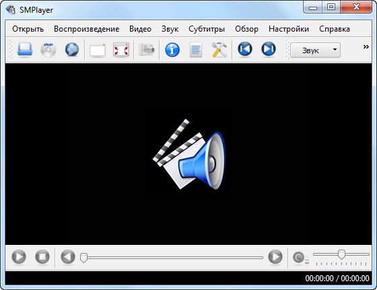Go to next track in playlist
Viewport: 377px width, 290px height.
coord(269,49)
